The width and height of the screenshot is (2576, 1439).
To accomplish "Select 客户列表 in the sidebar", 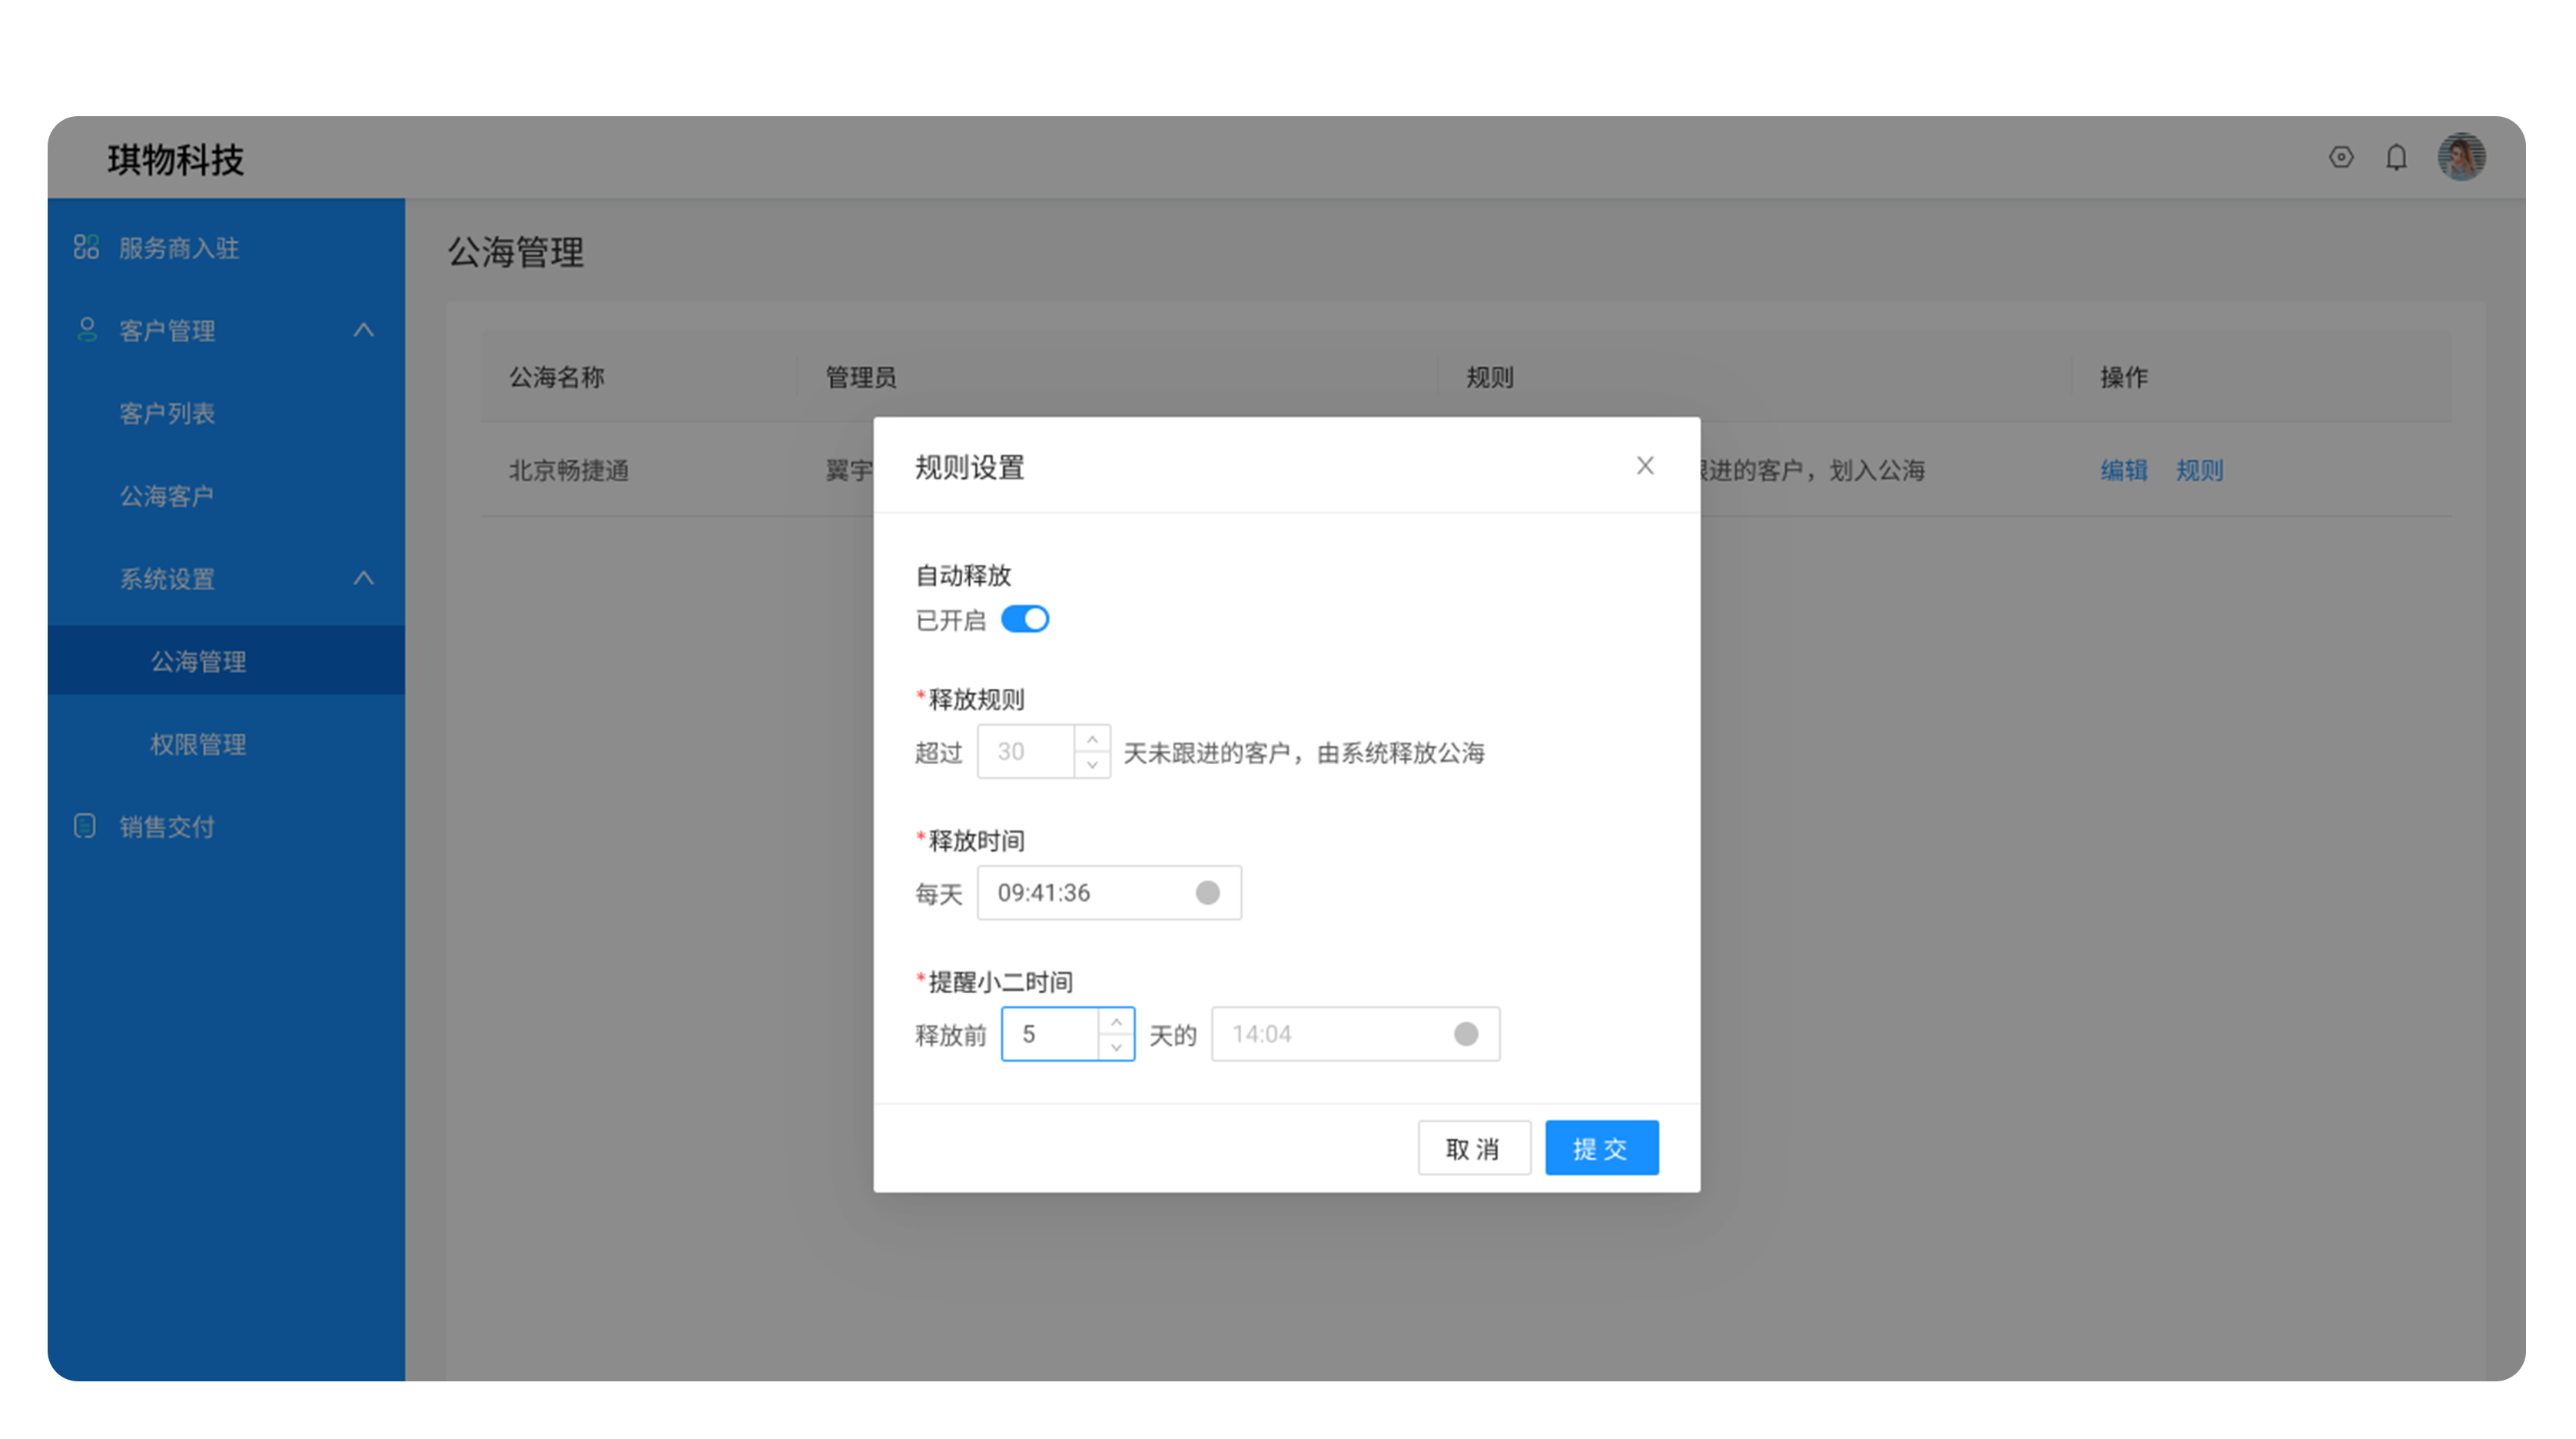I will pos(168,413).
